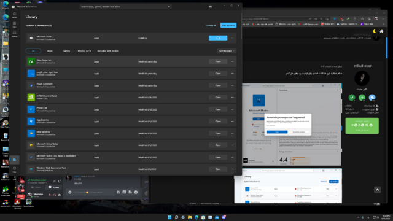Click Windows Start button on taskbar

[169, 217]
